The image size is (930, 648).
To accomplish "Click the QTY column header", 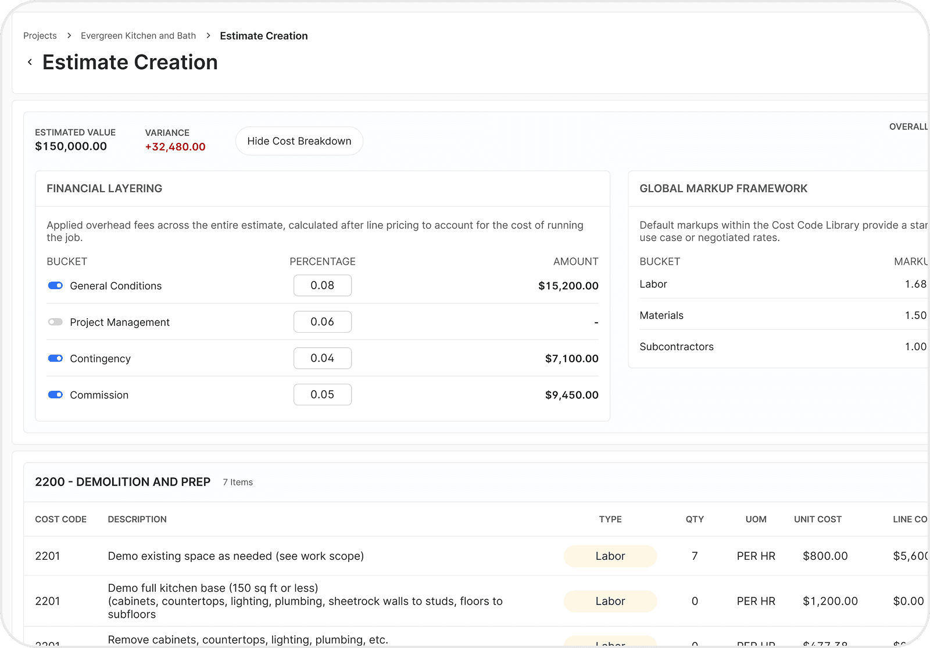I will 695,520.
